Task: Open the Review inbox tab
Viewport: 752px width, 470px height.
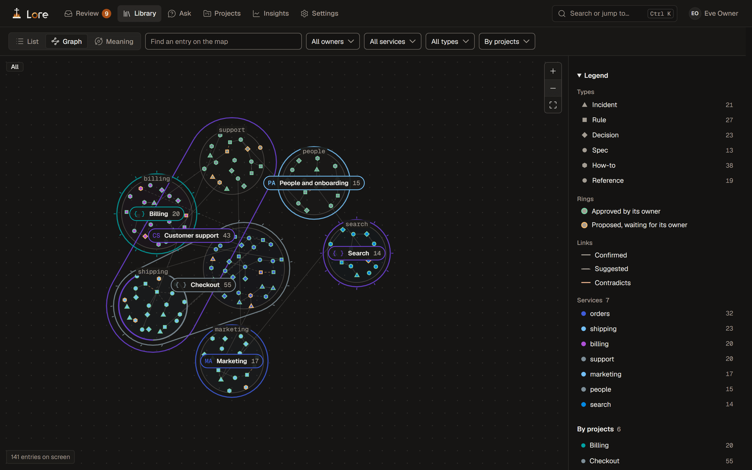Action: click(x=87, y=13)
